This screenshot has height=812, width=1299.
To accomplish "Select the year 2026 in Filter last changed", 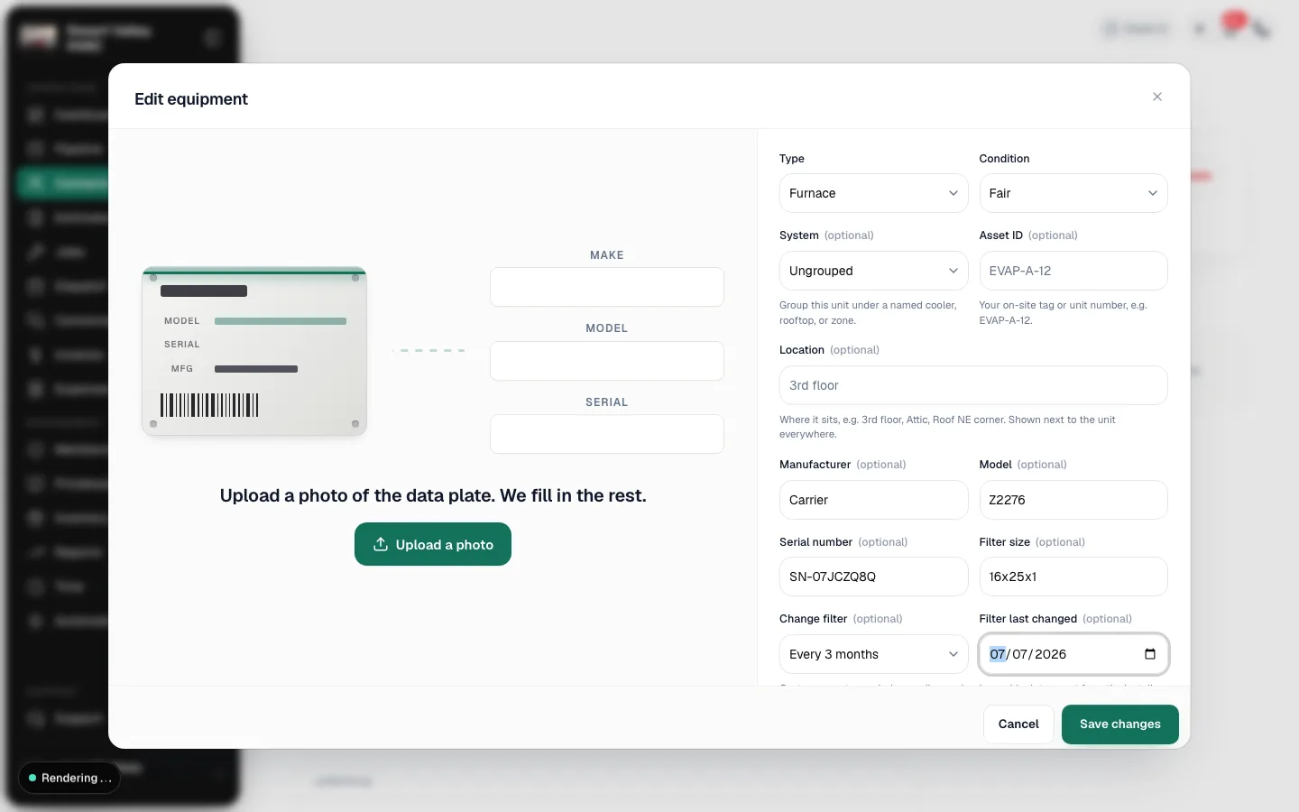I will pos(1051,654).
